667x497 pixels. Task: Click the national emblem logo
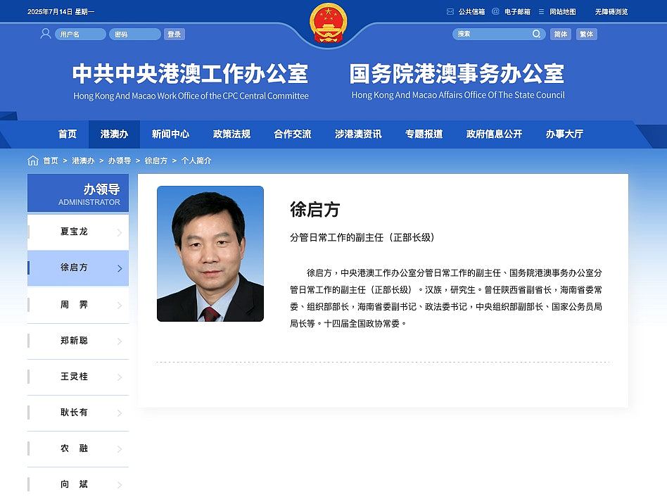[x=328, y=23]
